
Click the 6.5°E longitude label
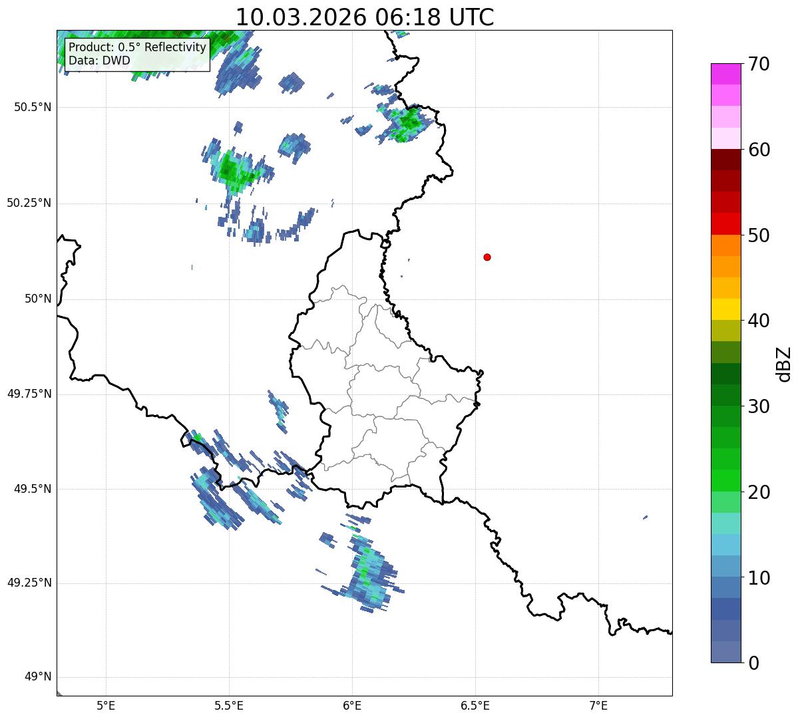tap(475, 706)
